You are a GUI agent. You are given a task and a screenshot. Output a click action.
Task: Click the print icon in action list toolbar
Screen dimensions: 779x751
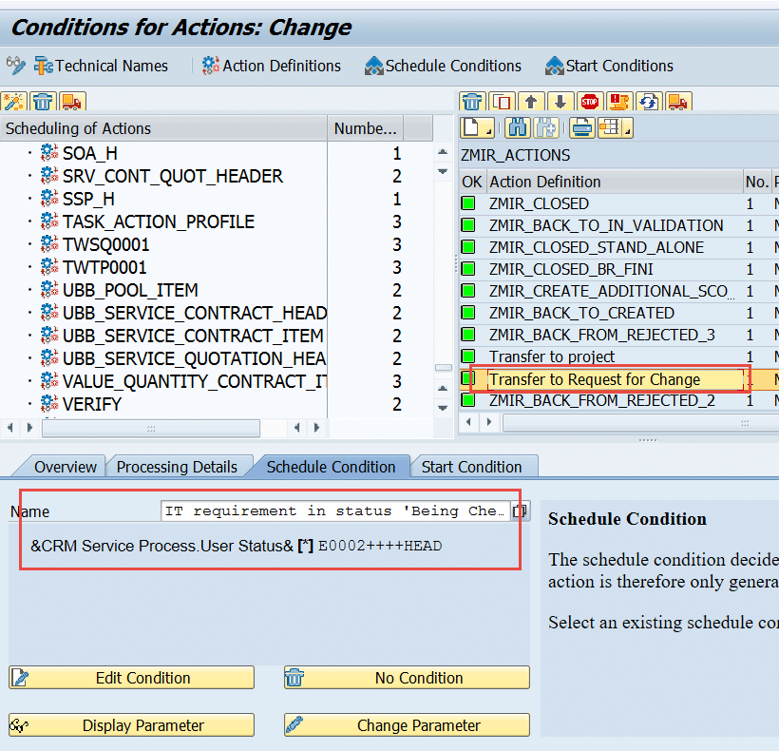click(x=582, y=128)
